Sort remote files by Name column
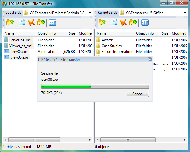 (102, 33)
